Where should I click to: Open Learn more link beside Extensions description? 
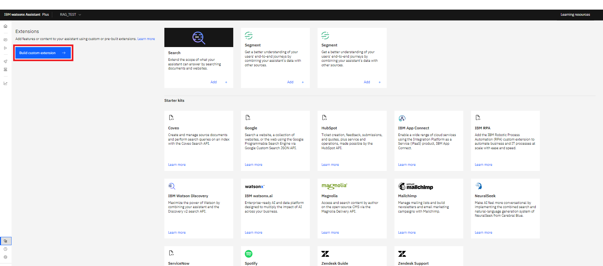pyautogui.click(x=146, y=39)
